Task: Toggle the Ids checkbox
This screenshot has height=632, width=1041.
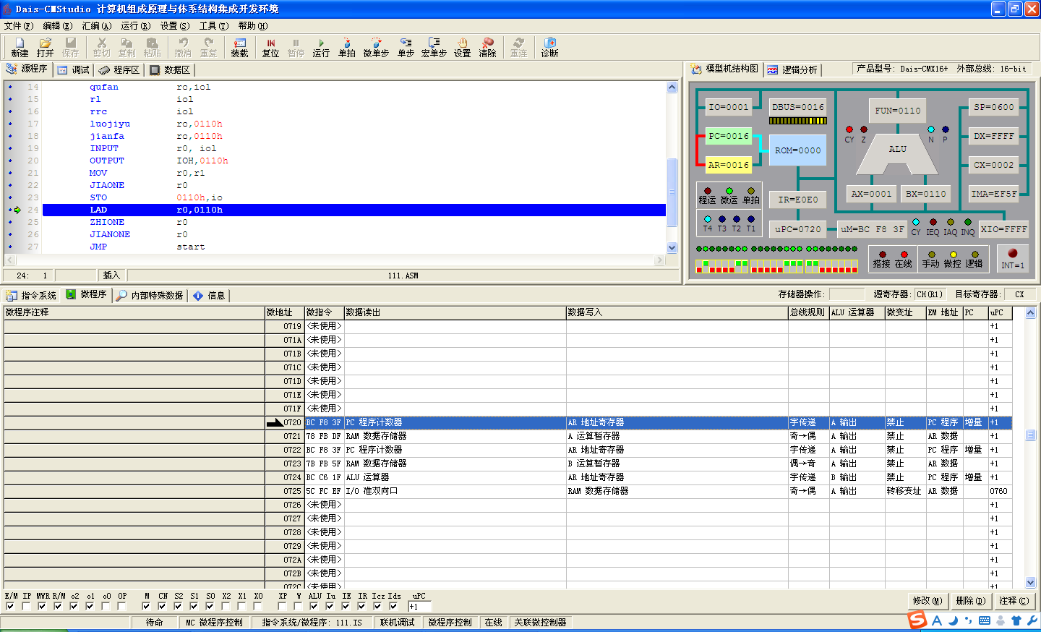Action: click(x=393, y=606)
